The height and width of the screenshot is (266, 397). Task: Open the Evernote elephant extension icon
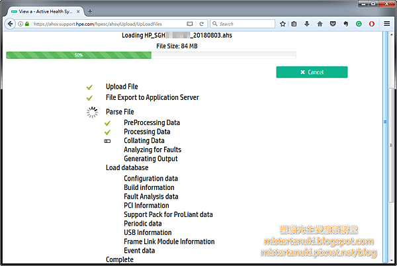click(x=345, y=24)
